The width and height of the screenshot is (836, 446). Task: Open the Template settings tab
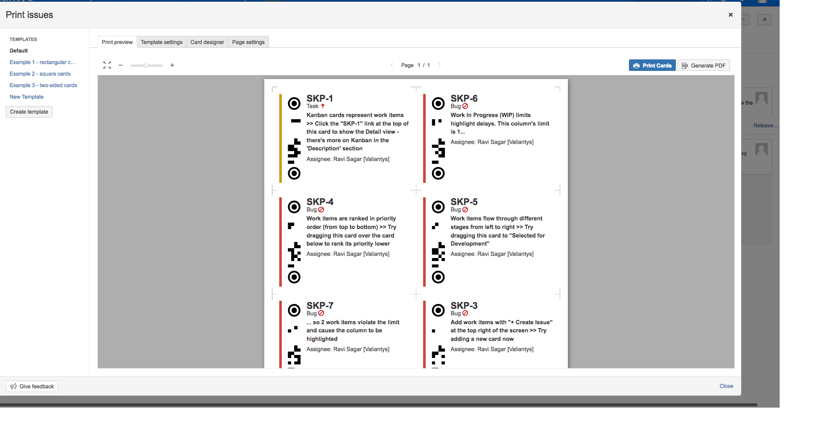161,42
